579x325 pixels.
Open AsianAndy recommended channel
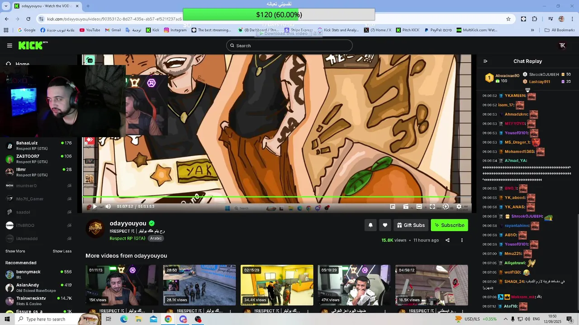pyautogui.click(x=38, y=288)
